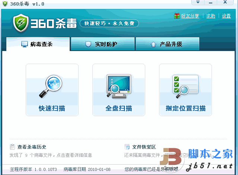The height and width of the screenshot is (175, 238).
Task: Start 指定位置扫描 custom location scan
Action: tap(185, 90)
